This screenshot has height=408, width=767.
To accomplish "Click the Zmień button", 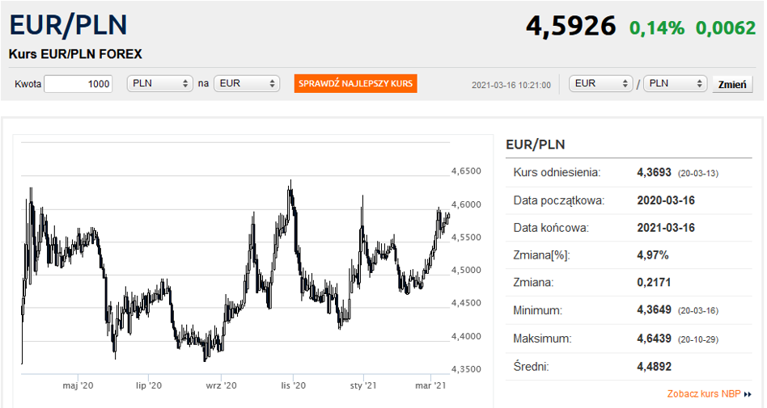I will (x=732, y=84).
